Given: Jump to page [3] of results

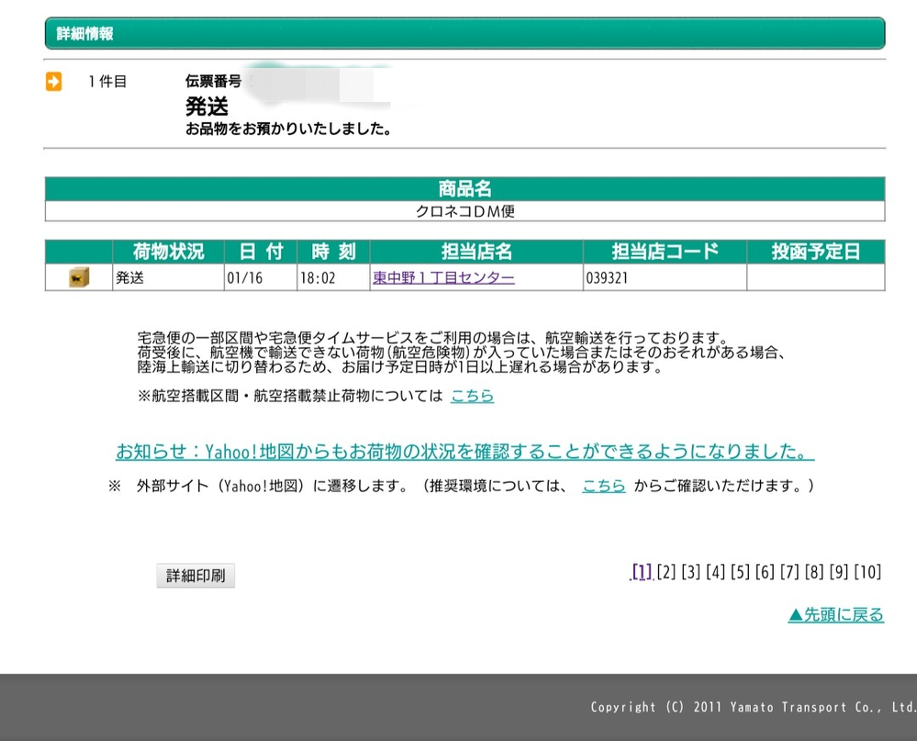Looking at the screenshot, I should [691, 572].
